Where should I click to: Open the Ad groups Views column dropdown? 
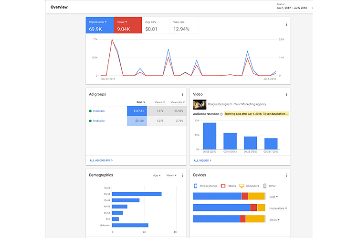pos(160,102)
